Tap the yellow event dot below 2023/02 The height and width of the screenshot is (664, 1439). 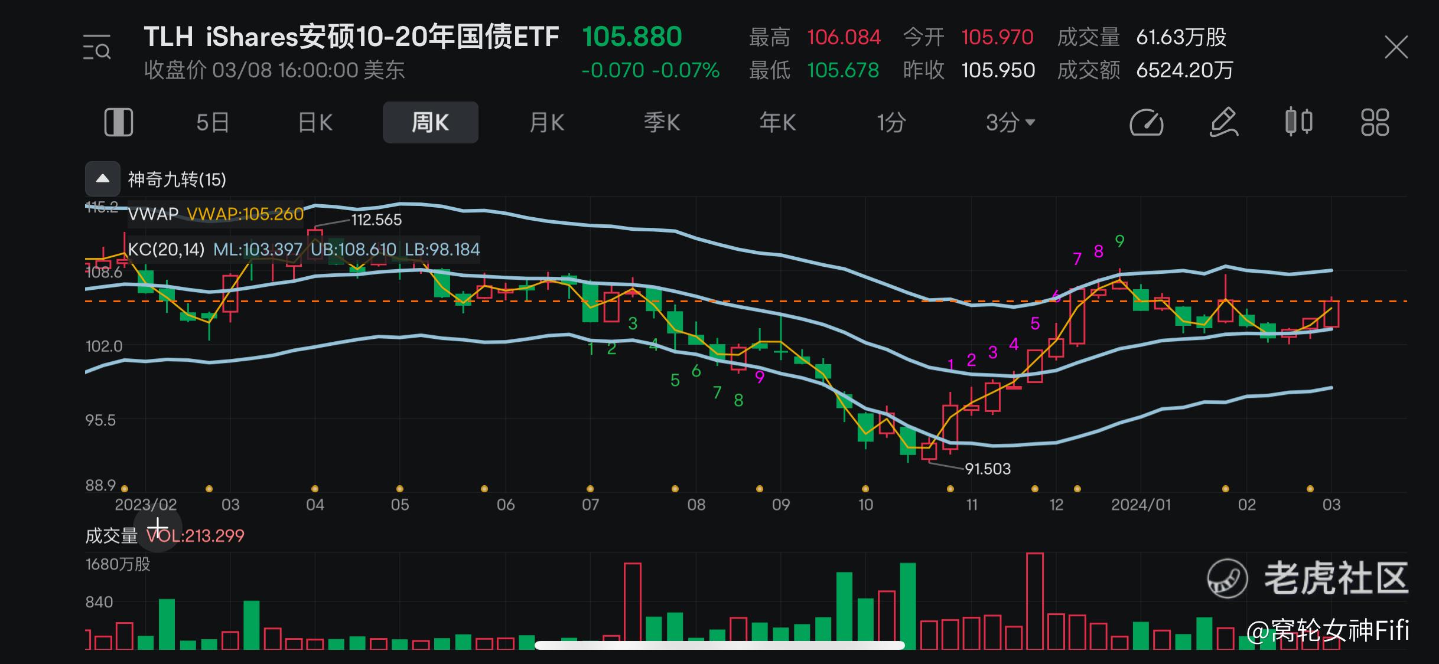pos(124,489)
